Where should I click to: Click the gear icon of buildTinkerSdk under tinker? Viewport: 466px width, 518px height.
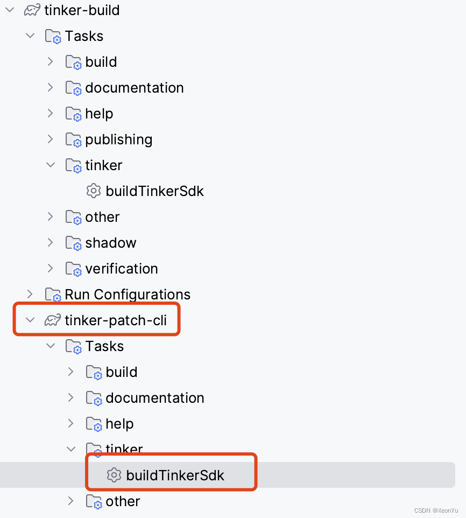coord(93,191)
